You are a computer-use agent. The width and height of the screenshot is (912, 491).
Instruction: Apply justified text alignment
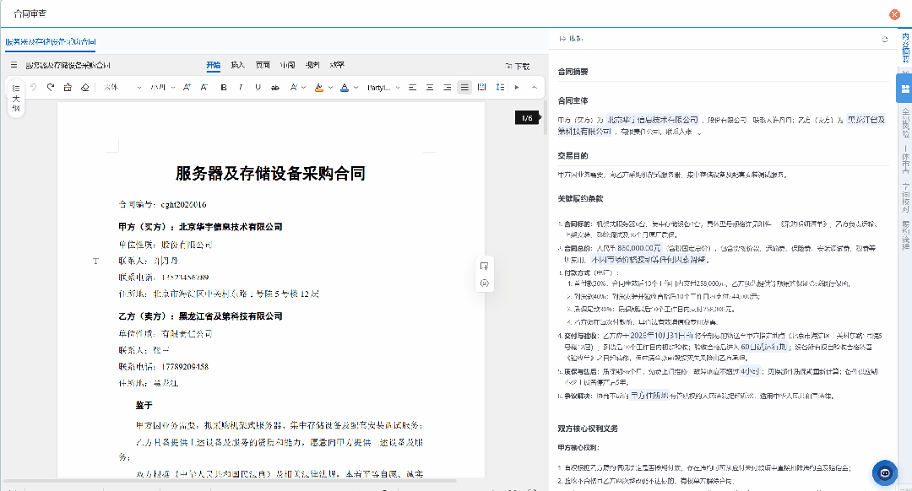click(x=464, y=87)
